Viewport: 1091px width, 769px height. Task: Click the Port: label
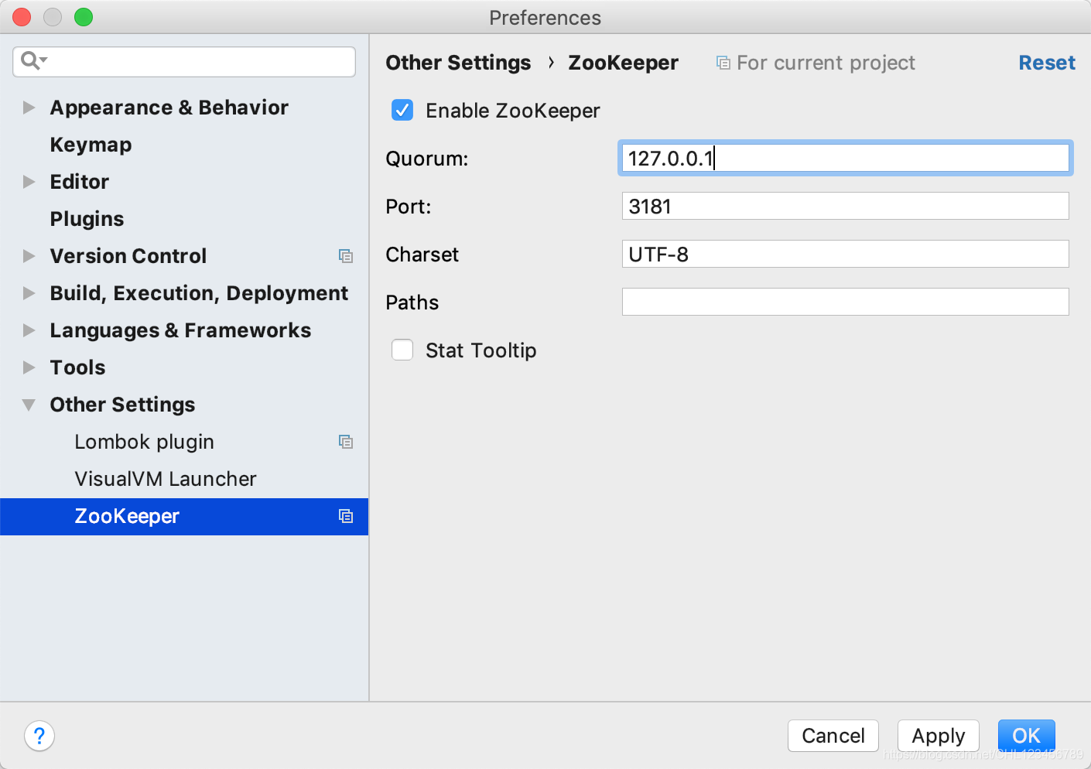tap(409, 207)
